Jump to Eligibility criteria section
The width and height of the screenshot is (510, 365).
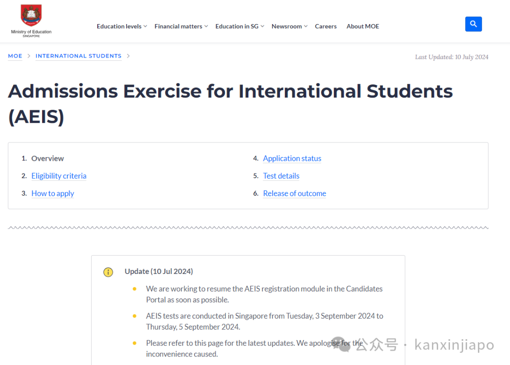click(x=59, y=176)
